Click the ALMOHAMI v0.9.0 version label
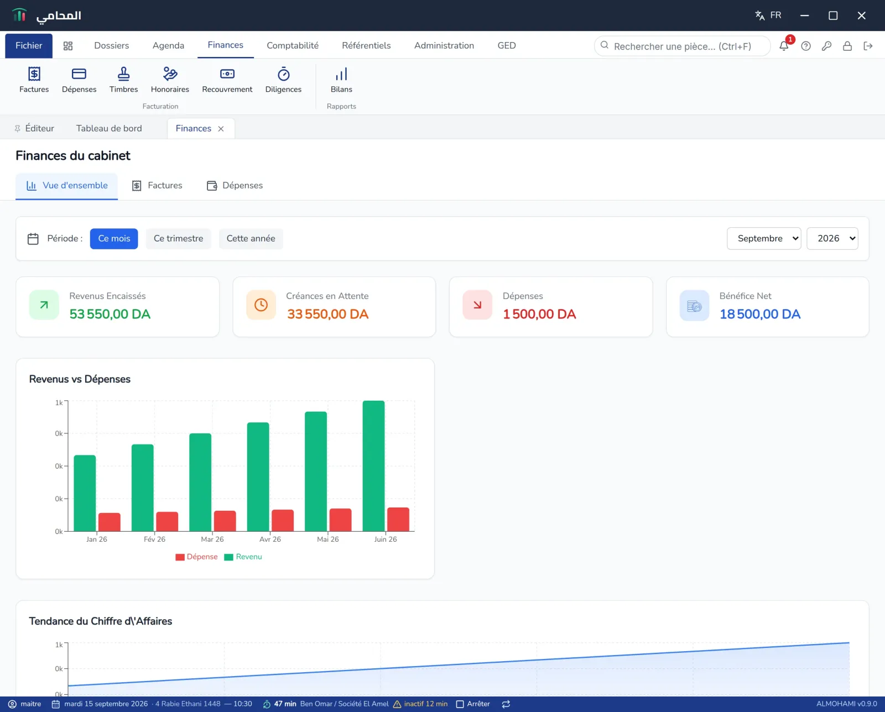Viewport: 885px width, 712px height. (x=846, y=704)
